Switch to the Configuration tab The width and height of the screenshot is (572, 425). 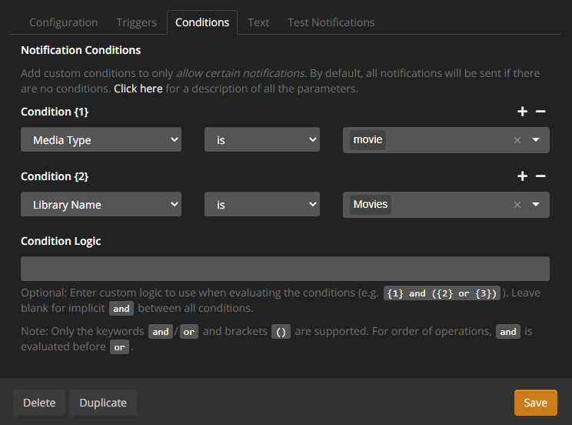[x=64, y=22]
